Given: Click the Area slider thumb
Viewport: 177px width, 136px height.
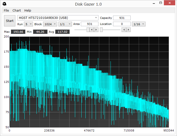Looking at the screenshot, I should point(88,30).
